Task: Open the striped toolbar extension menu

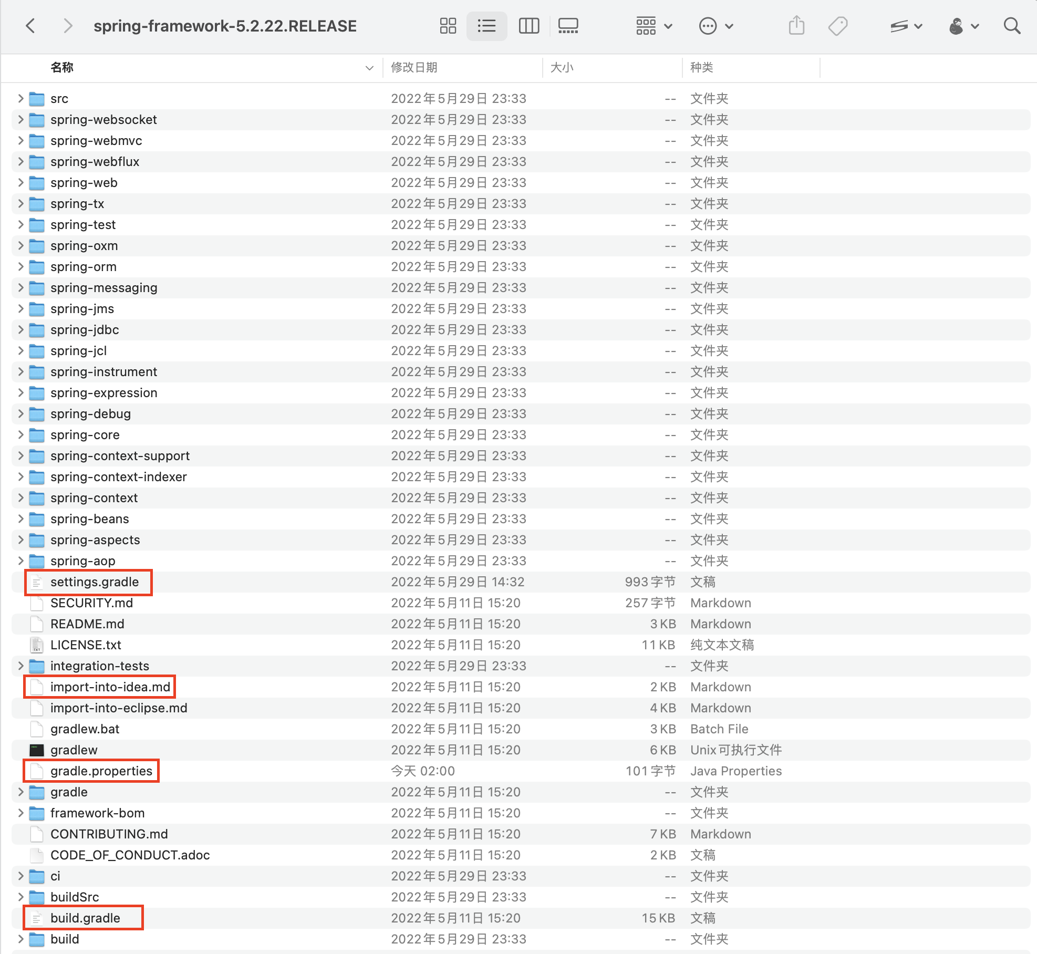Action: tap(906, 26)
